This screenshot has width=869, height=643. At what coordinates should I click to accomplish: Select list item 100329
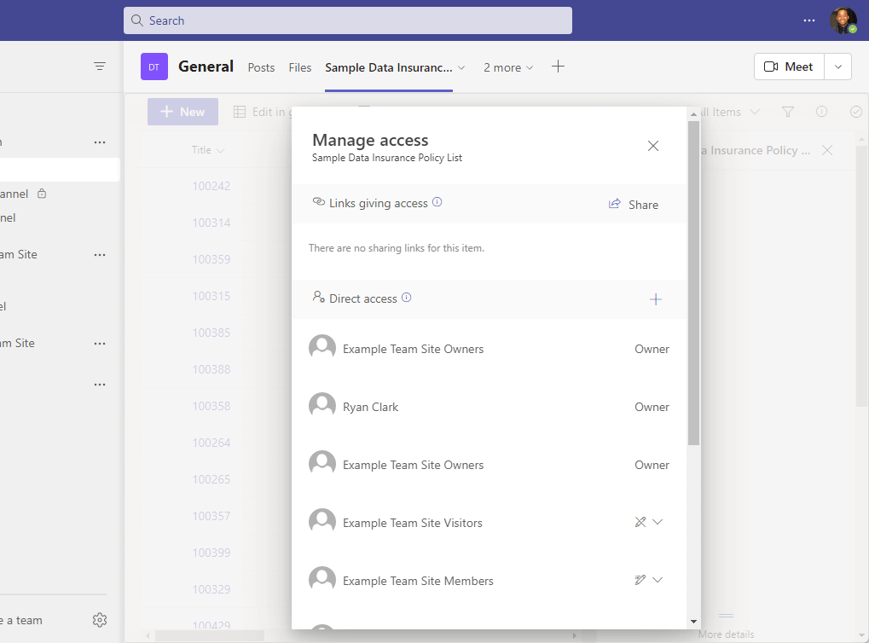pyautogui.click(x=211, y=589)
